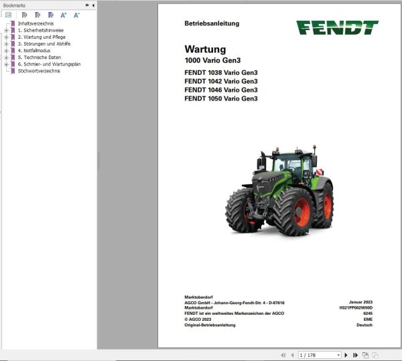Viewport: 402px width, 361px height.
Task: Click the second purple bookmark toolbar icon
Action: click(38, 15)
